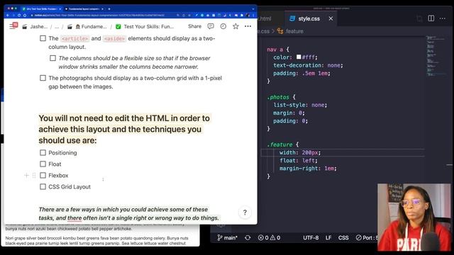Open the Notion help question mark
This screenshot has height=255, width=454.
pos(245,212)
